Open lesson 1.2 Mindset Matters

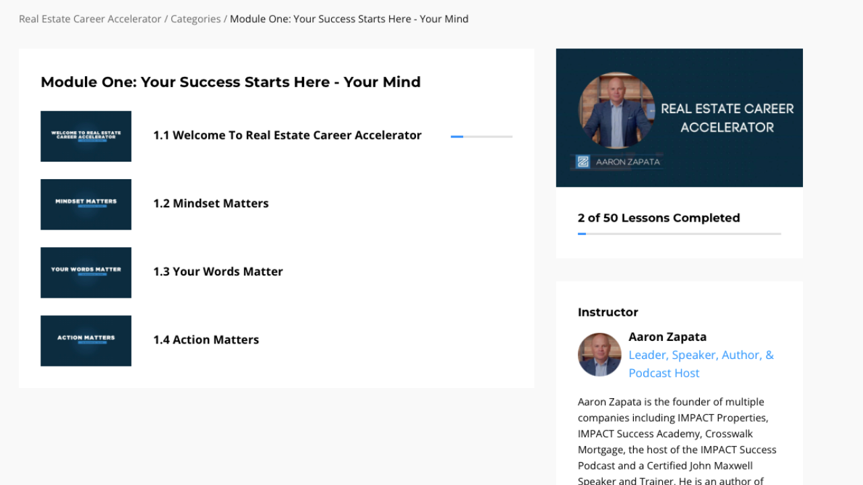click(211, 203)
